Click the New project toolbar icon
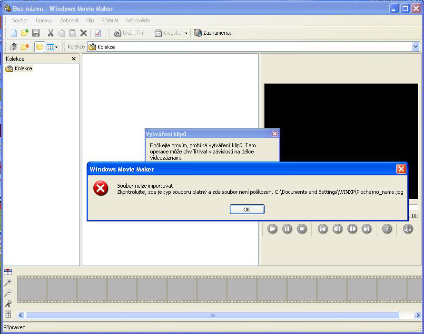The width and height of the screenshot is (424, 334). pyautogui.click(x=13, y=33)
